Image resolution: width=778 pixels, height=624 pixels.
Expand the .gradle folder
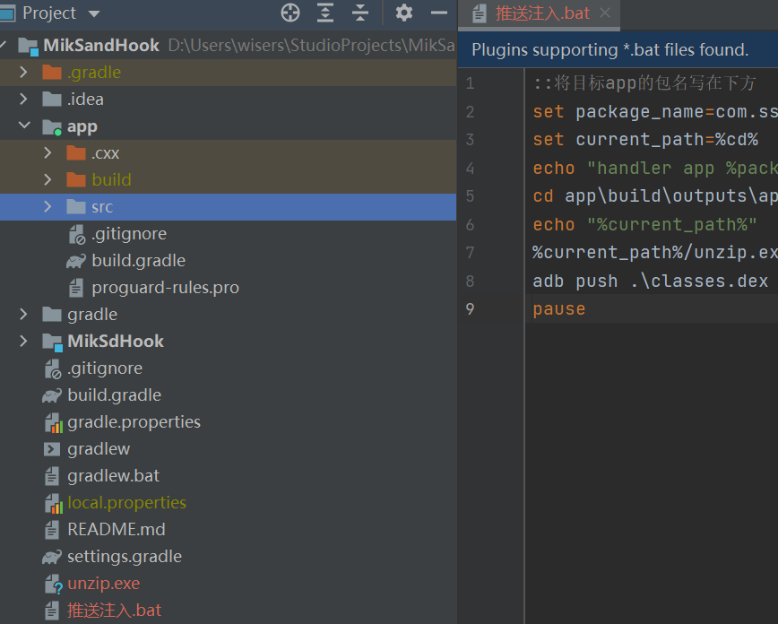(x=24, y=73)
